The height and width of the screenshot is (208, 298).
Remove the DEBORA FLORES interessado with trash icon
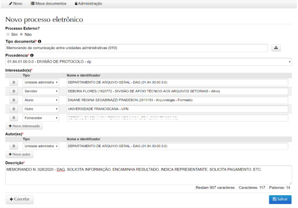pos(14,91)
